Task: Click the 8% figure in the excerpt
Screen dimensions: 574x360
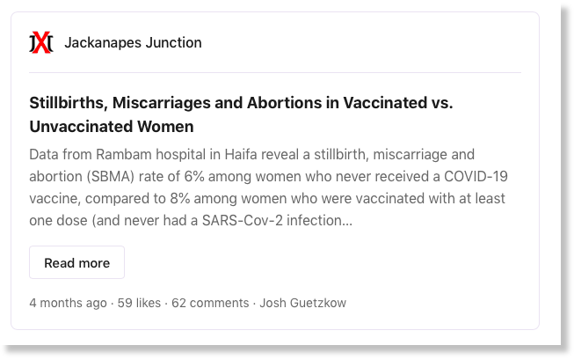Action: [179, 198]
